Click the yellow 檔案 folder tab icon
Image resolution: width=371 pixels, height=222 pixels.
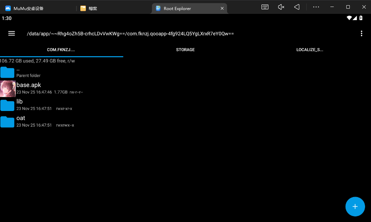[x=83, y=8]
